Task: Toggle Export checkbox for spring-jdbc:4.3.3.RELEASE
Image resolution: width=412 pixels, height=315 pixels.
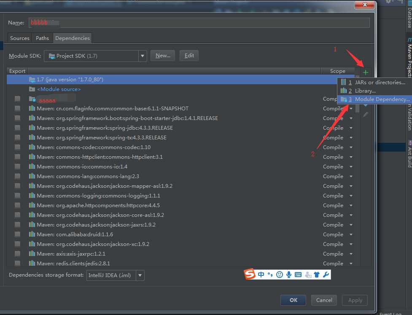Action: tap(18, 128)
